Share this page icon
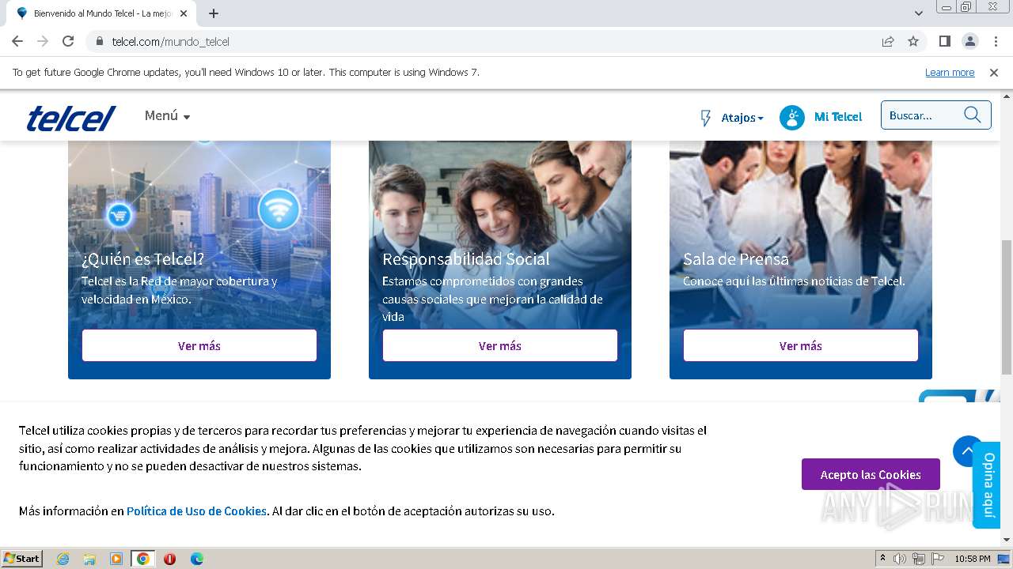This screenshot has height=569, width=1013. tap(888, 41)
